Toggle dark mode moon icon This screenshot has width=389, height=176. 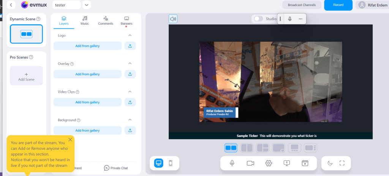[330, 163]
